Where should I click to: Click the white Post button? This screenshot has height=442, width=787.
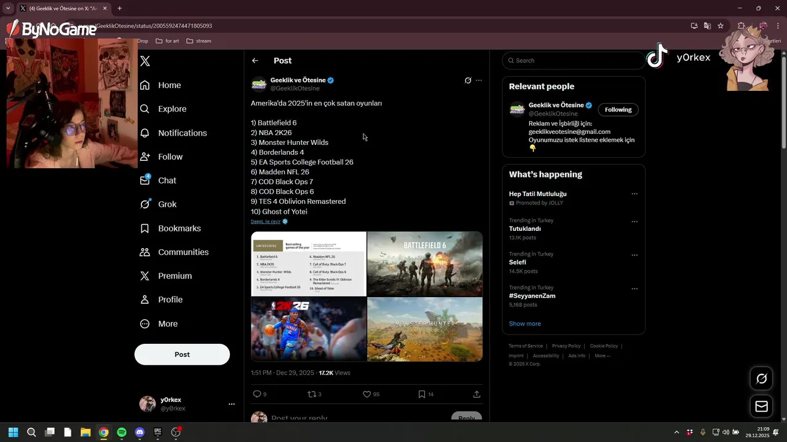[x=182, y=354]
